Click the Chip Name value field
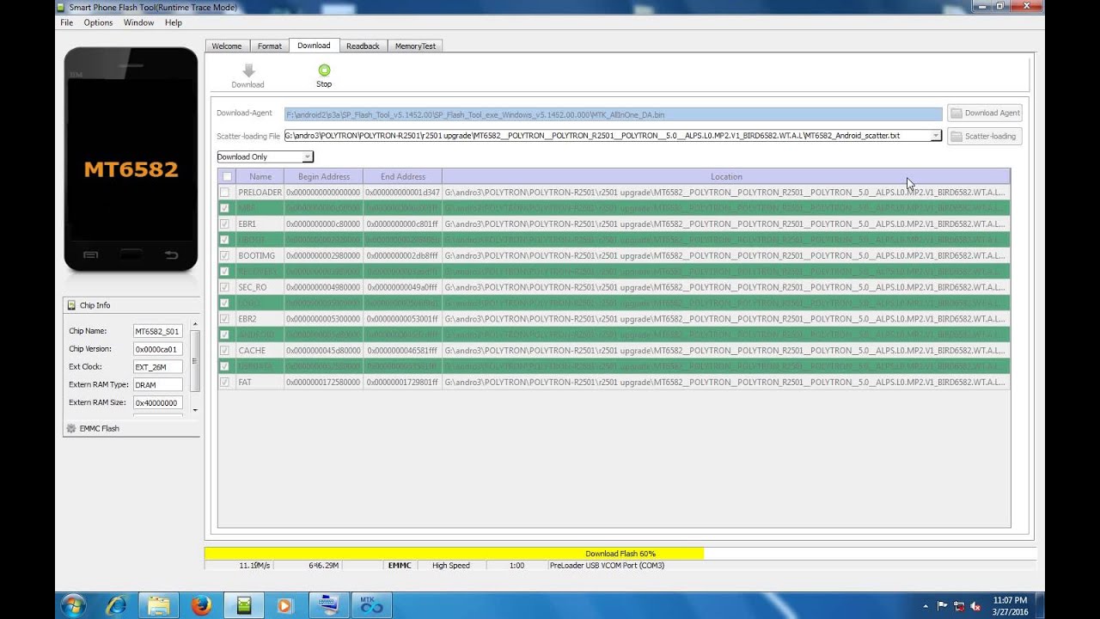This screenshot has height=619, width=1100. click(x=157, y=331)
